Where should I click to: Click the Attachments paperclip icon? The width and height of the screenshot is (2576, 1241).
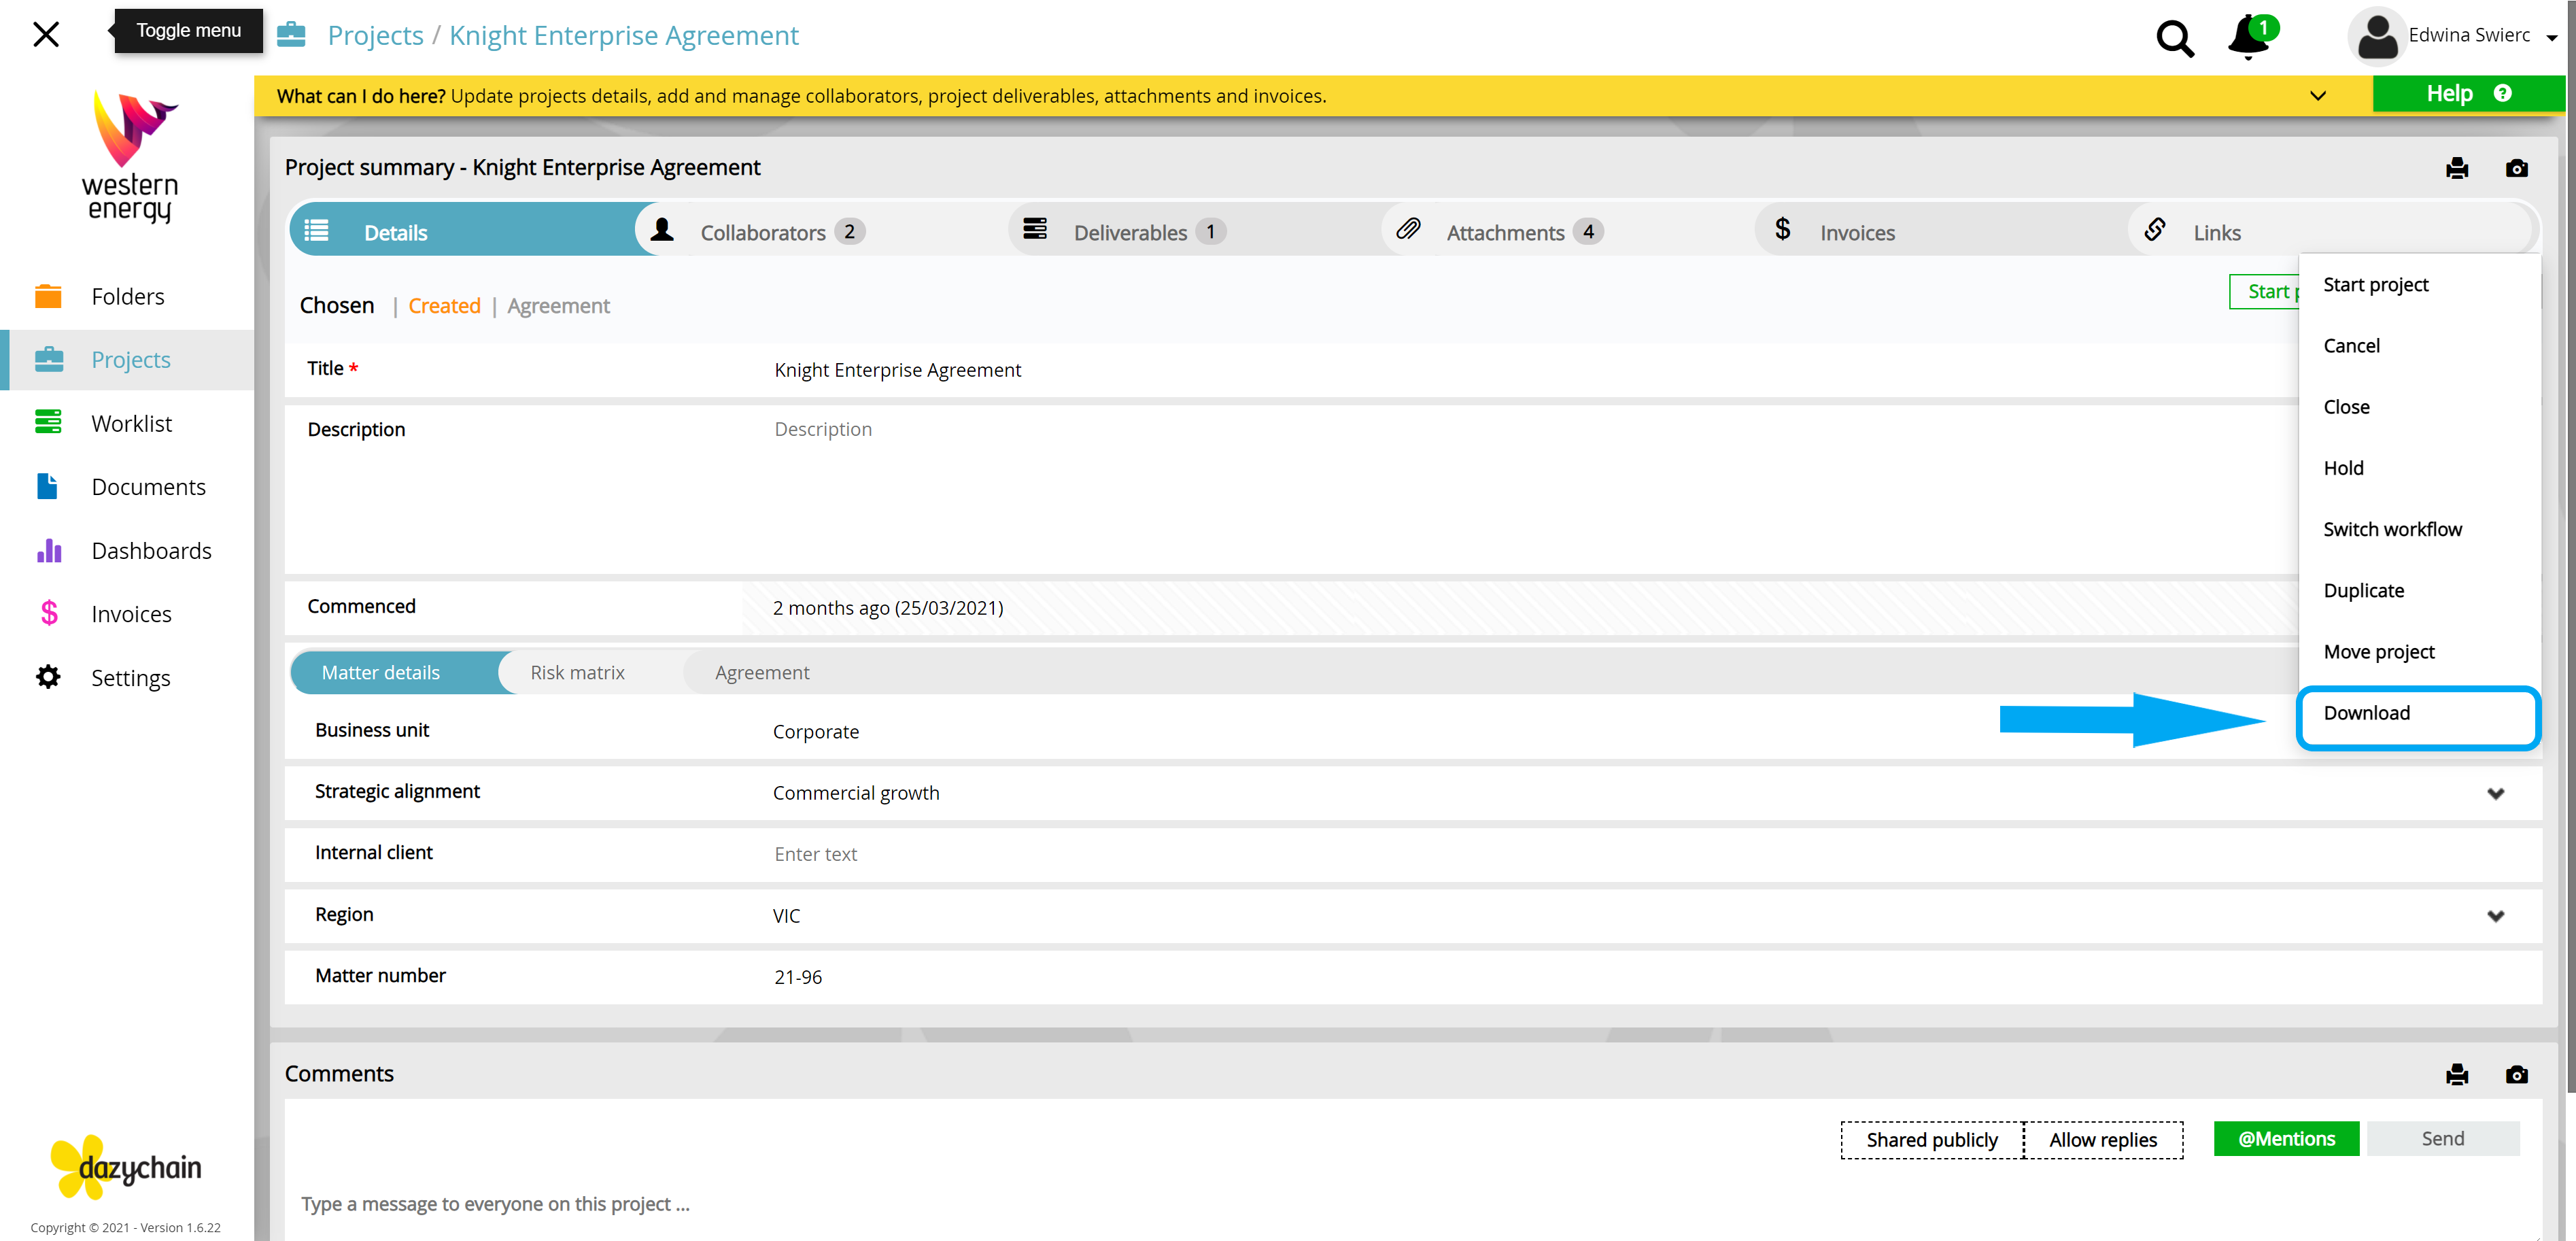(x=1408, y=230)
